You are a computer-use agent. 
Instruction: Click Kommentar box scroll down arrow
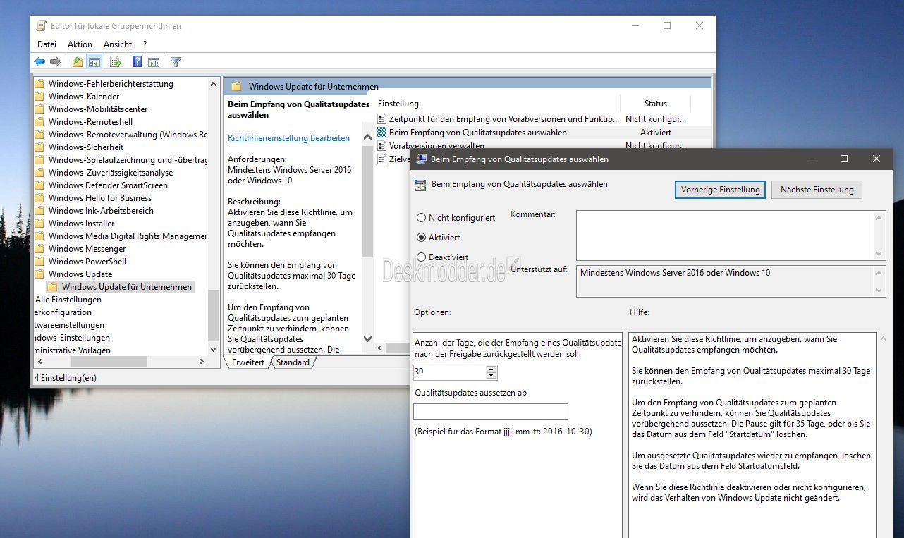[879, 254]
